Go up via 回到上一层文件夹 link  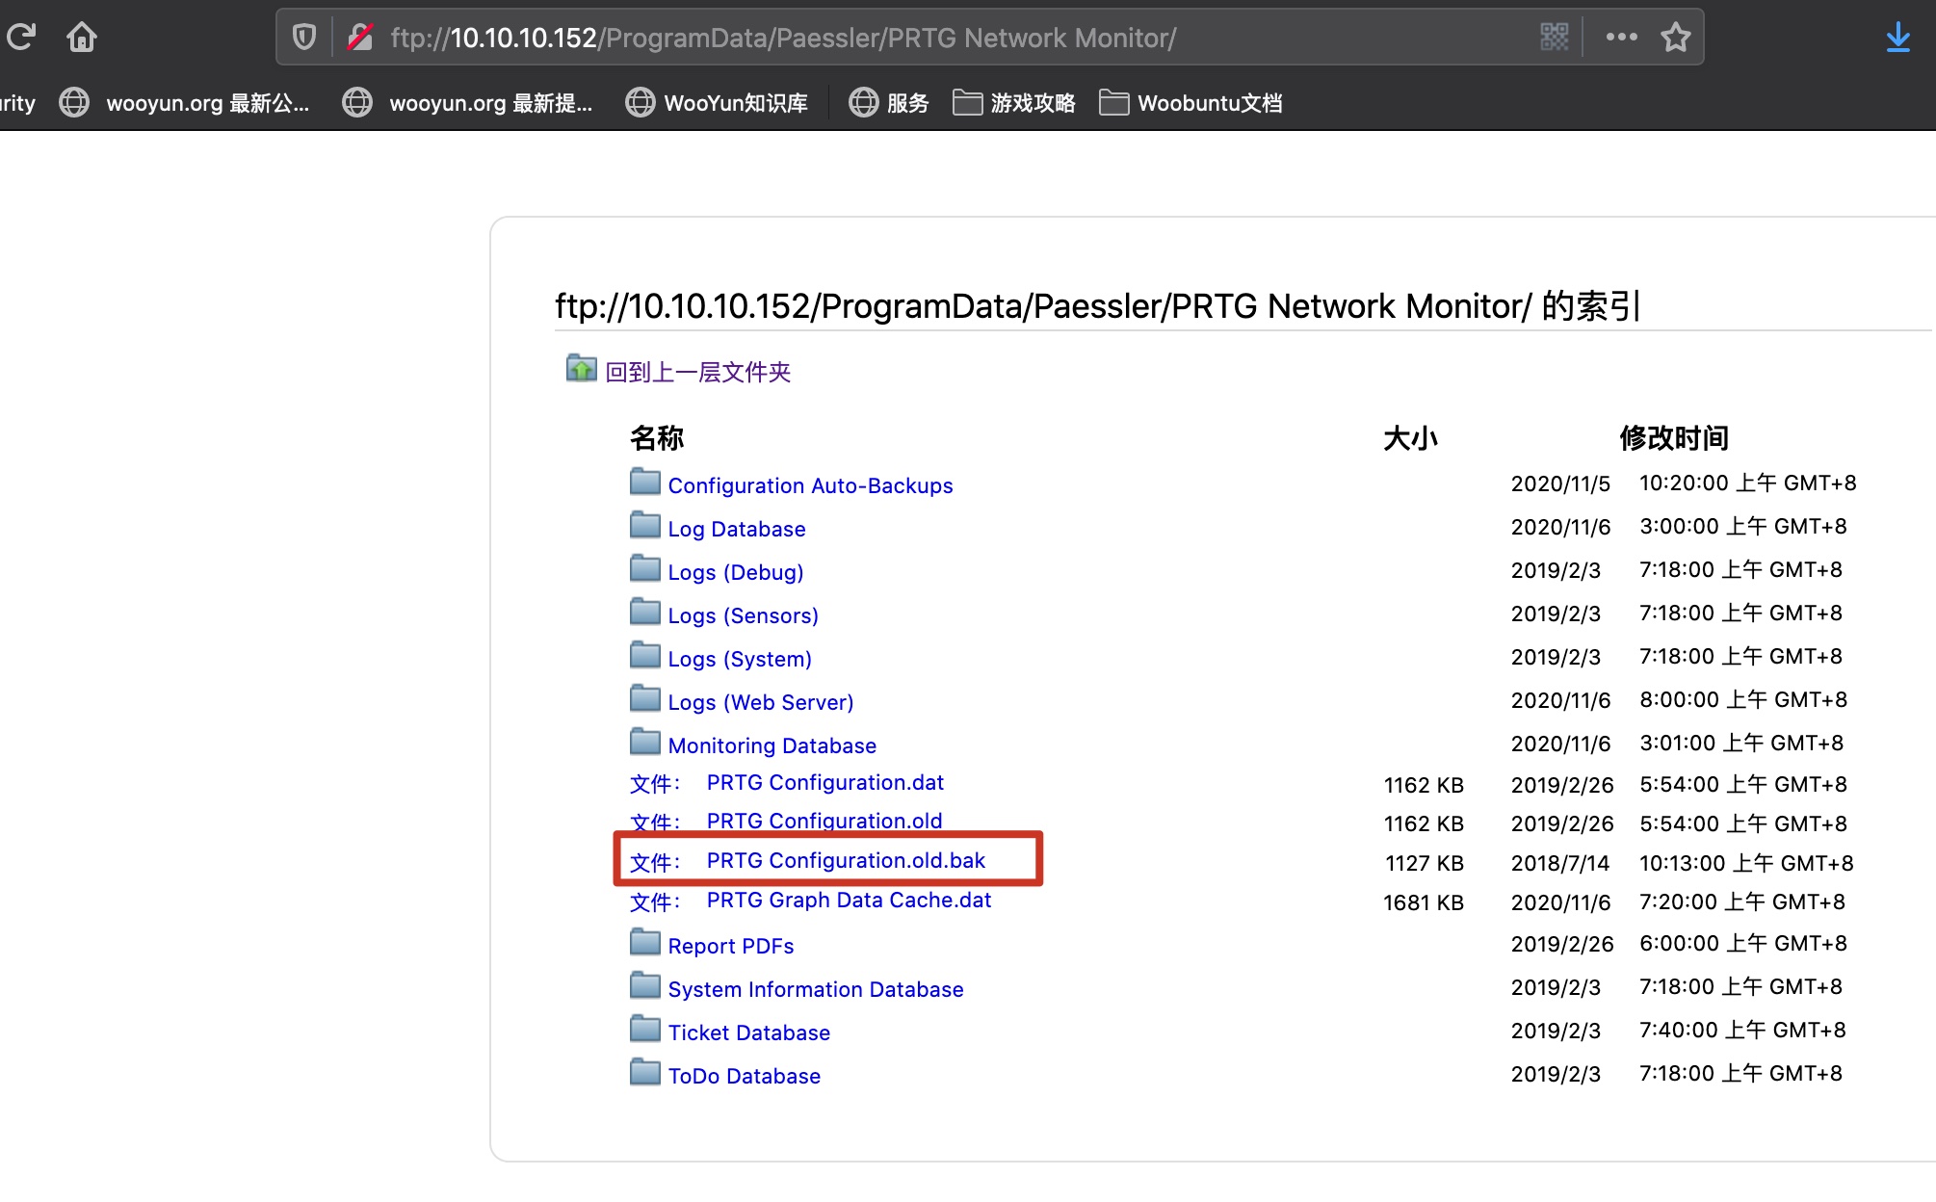click(697, 372)
